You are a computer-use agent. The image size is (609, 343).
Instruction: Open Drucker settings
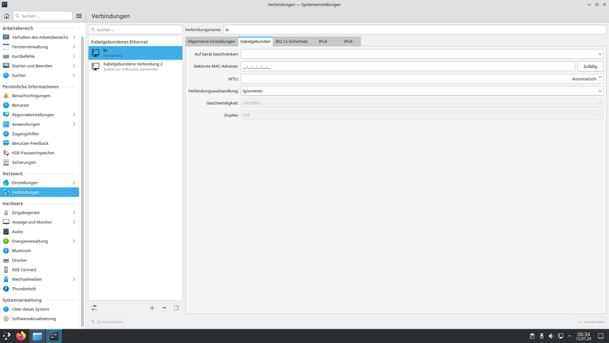[39, 260]
